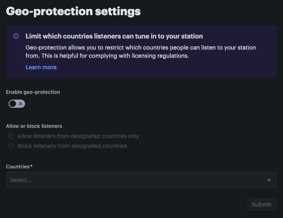Click the Enable geo-protection label

point(33,92)
